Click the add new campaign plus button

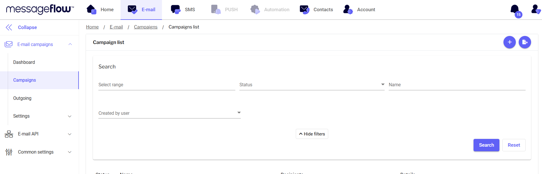click(x=509, y=42)
